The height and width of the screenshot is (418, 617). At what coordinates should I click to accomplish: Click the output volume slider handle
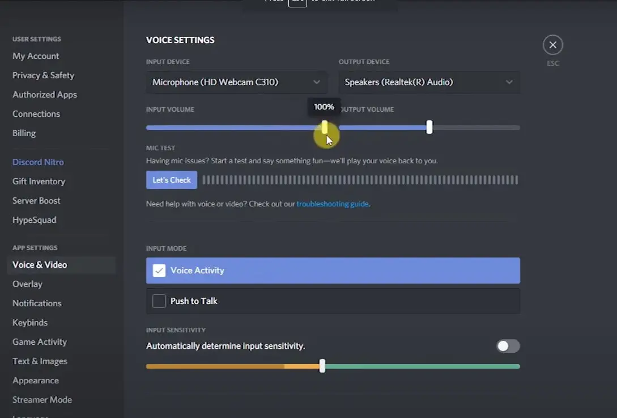click(x=429, y=128)
